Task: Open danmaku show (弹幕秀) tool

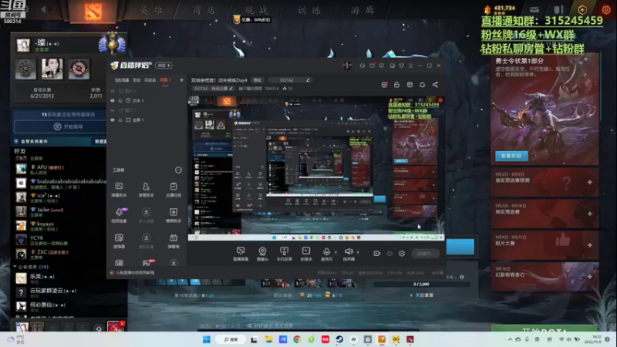Action: (173, 241)
